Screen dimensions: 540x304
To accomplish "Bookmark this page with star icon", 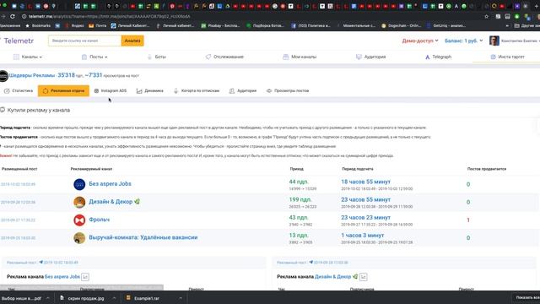I will [486, 16].
